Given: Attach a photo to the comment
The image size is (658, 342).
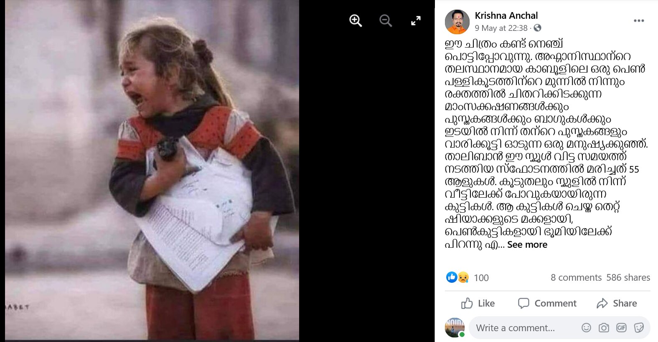Looking at the screenshot, I should (604, 328).
